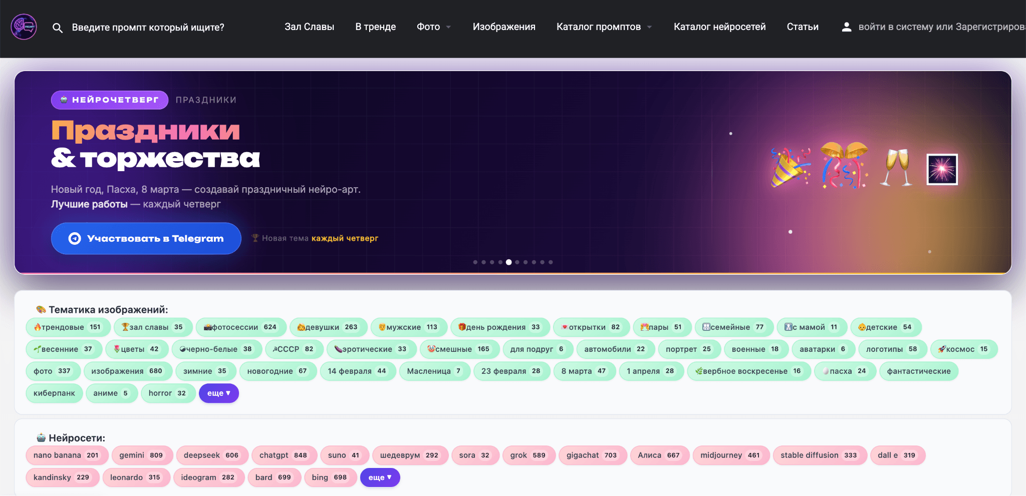Click the champagne glasses emoji

(x=897, y=168)
